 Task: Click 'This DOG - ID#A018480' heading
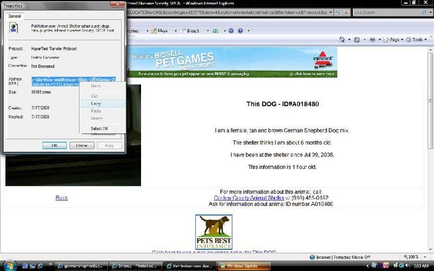coord(283,104)
